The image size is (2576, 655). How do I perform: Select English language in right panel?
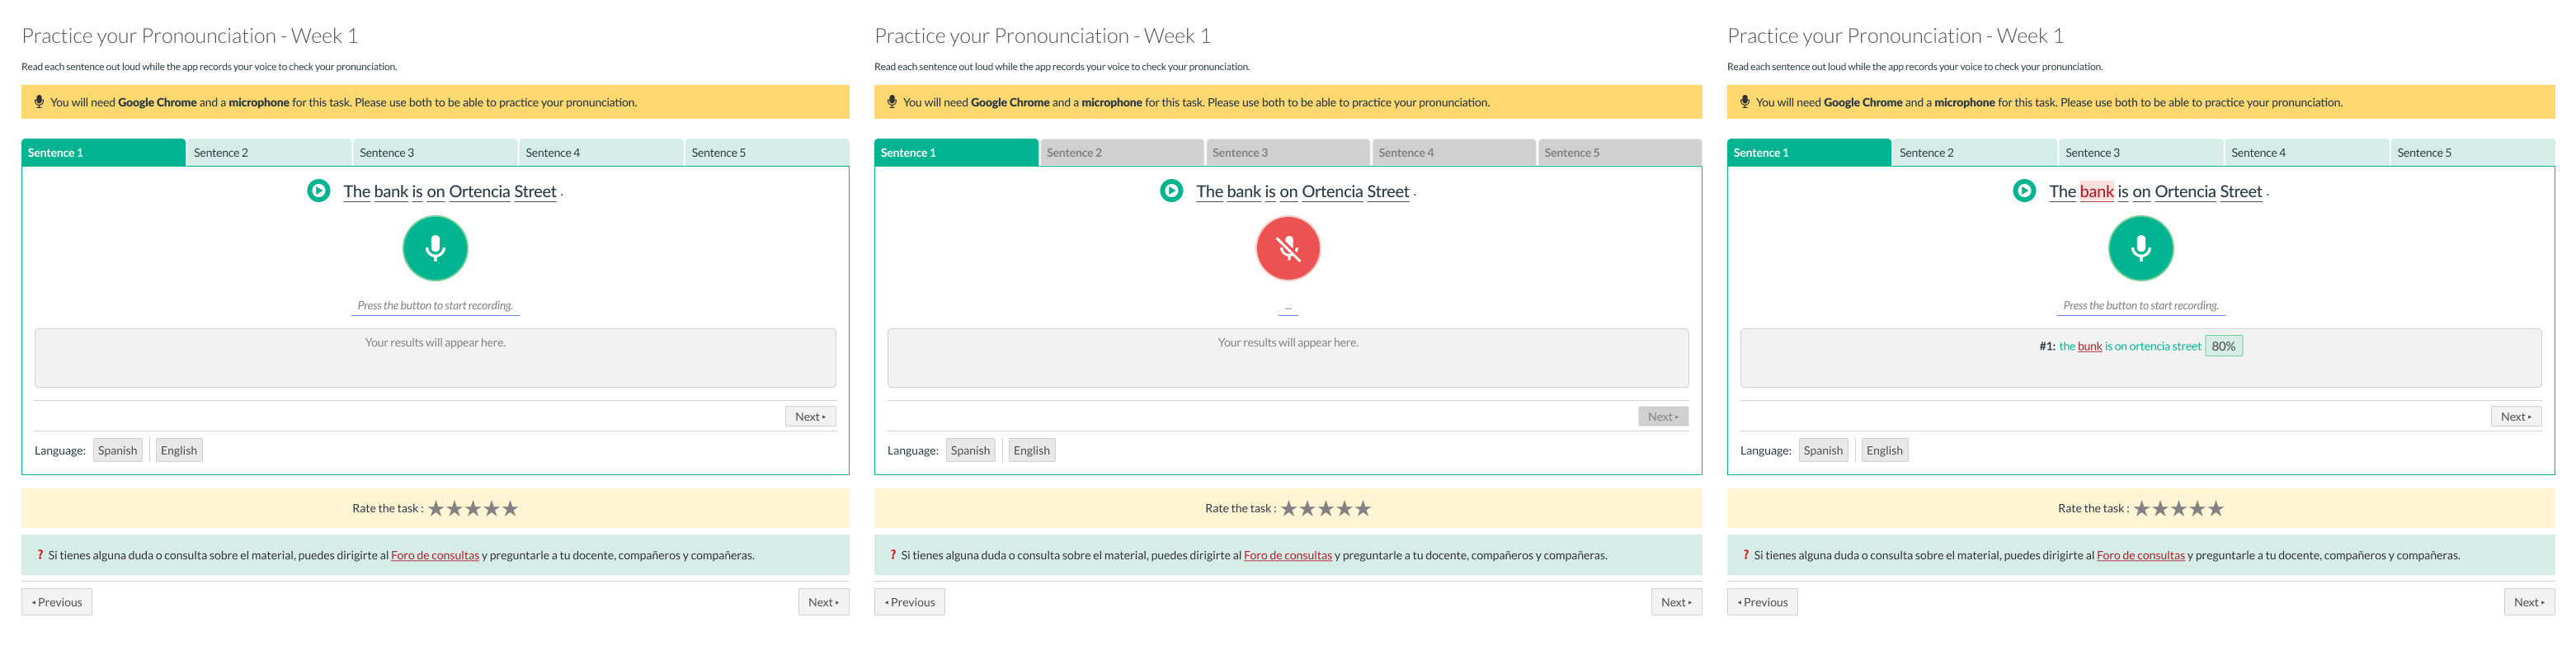tap(1885, 450)
